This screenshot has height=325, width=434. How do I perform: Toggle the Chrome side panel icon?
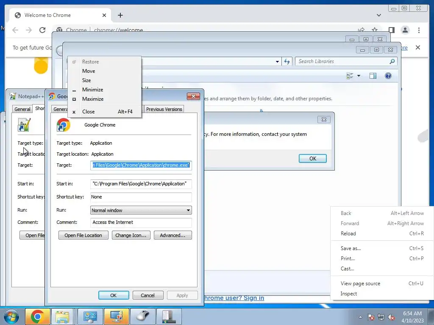pyautogui.click(x=391, y=30)
